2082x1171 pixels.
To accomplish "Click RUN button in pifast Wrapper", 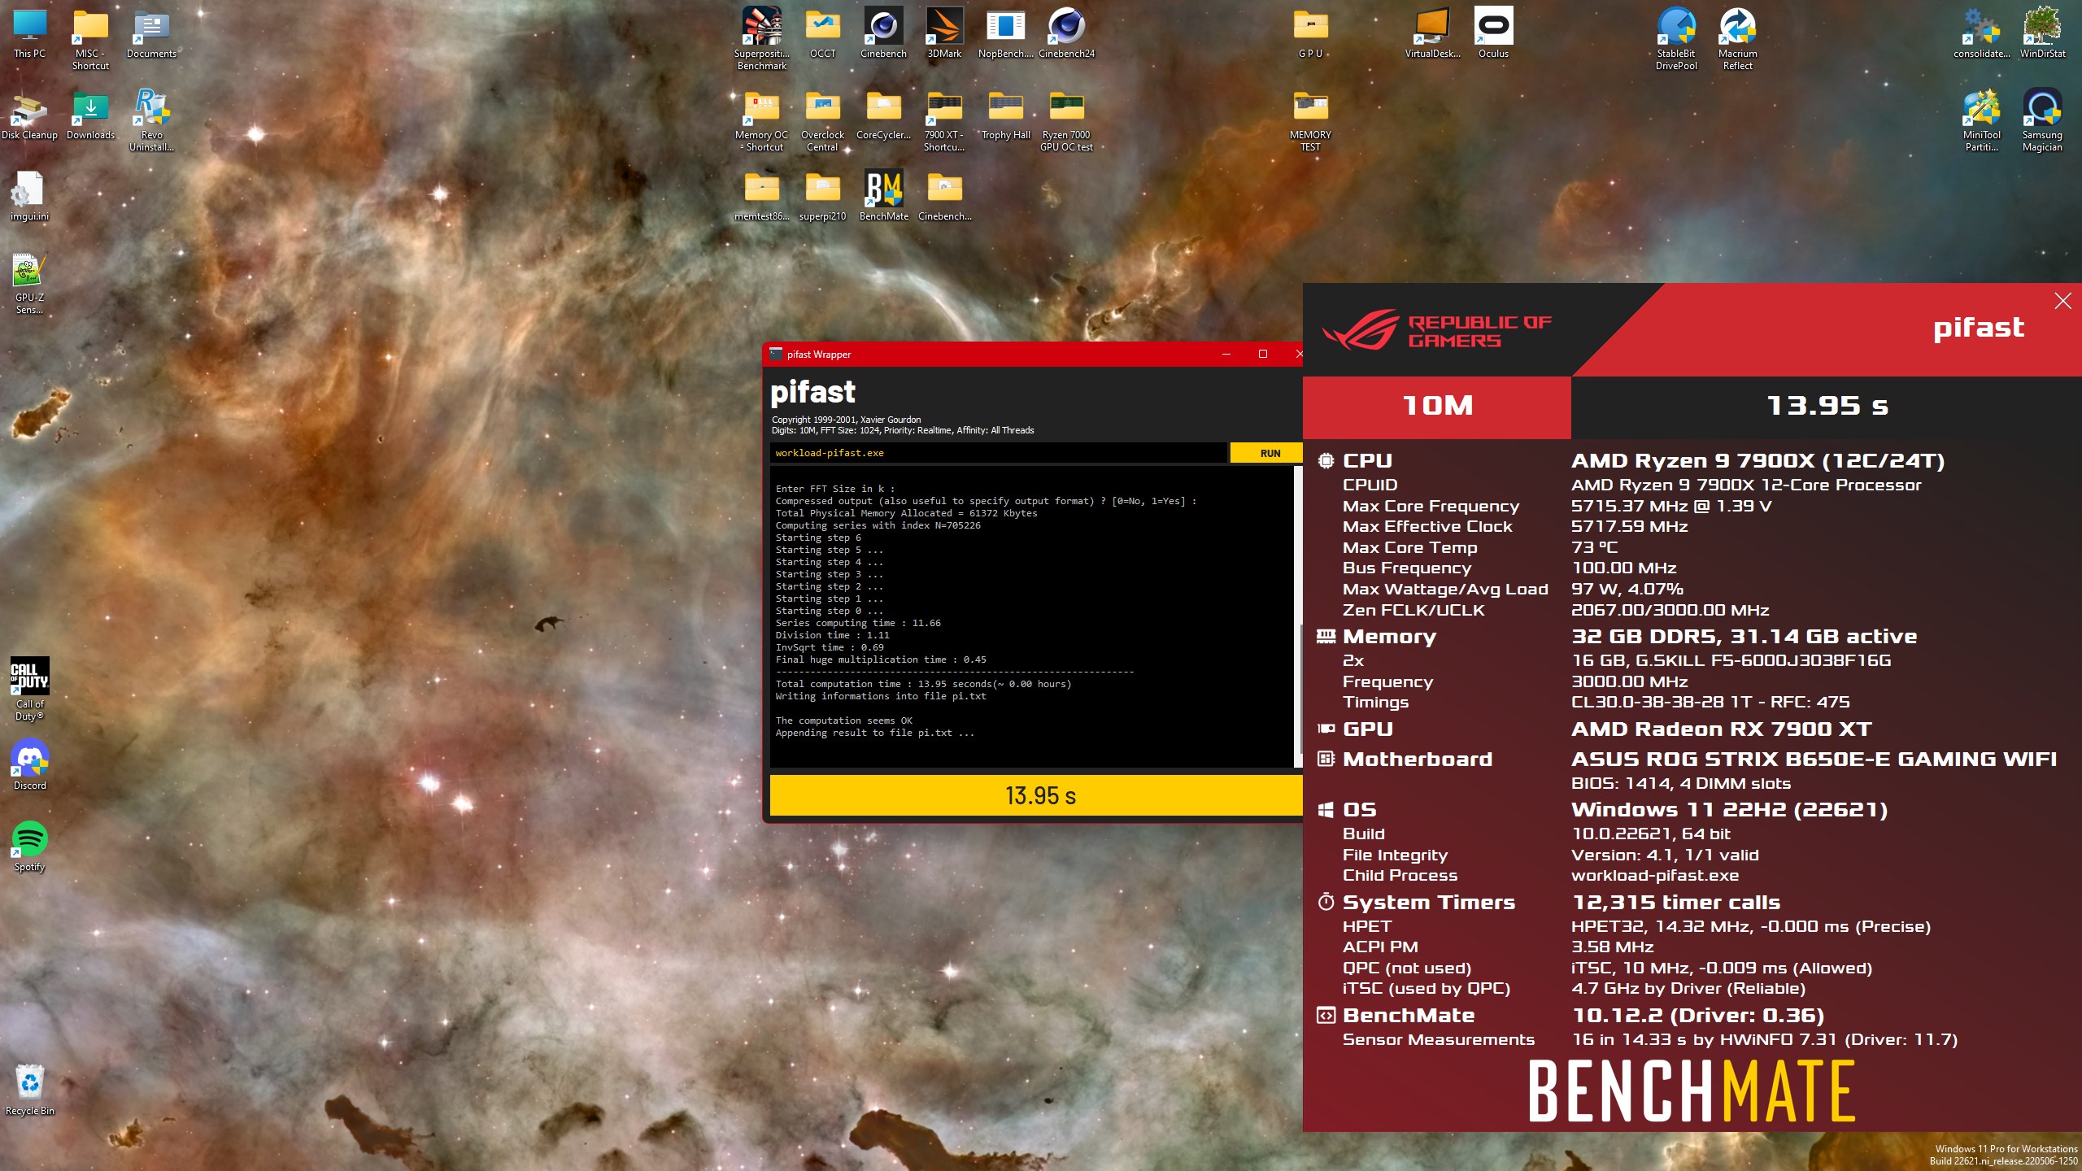I will point(1269,453).
